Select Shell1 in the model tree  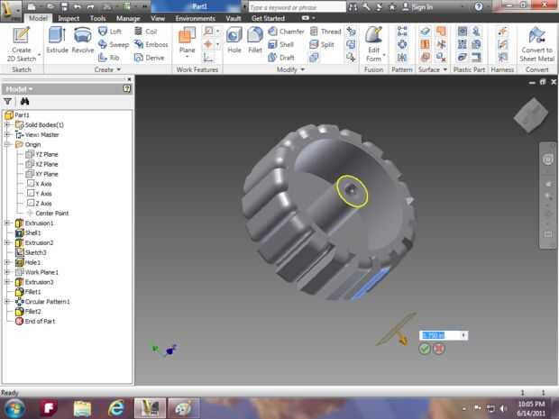point(28,232)
